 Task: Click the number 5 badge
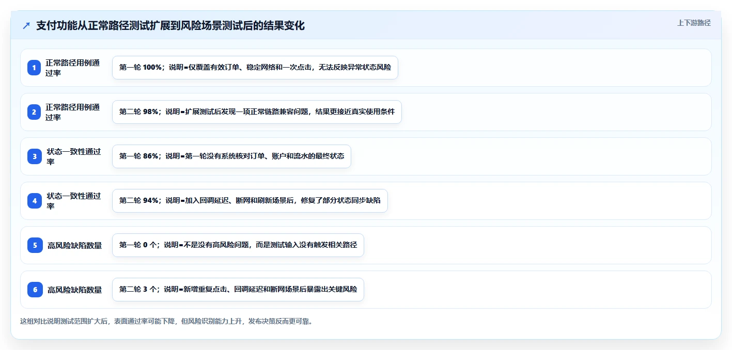point(34,245)
